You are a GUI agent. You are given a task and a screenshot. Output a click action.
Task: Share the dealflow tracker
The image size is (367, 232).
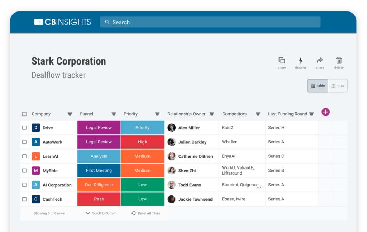(x=320, y=63)
